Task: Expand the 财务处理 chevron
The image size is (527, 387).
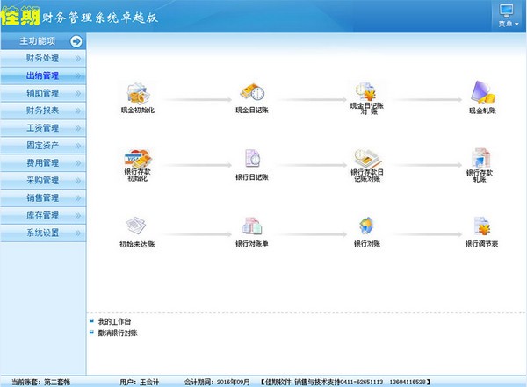Action: pos(77,59)
